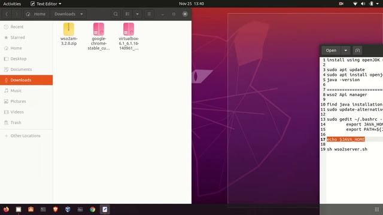
Task: Click line 'wso2 Api manager' in editor
Action: pyautogui.click(x=347, y=94)
